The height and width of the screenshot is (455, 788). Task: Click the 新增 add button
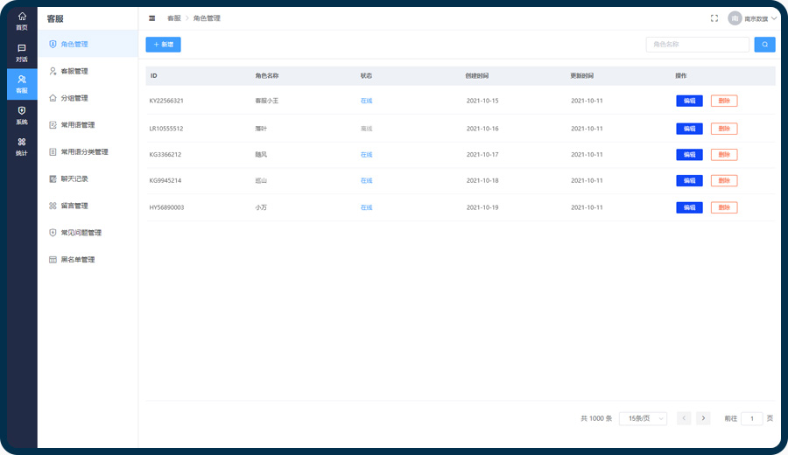coord(163,45)
